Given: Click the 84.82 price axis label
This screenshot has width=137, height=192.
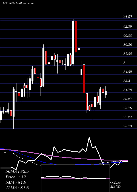Looking at the screenshot, I should pos(128,72).
